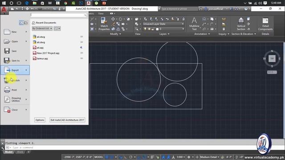Unpin the ali.apj document
Image resolution: width=285 pixels, height=160 pixels.
click(81, 48)
